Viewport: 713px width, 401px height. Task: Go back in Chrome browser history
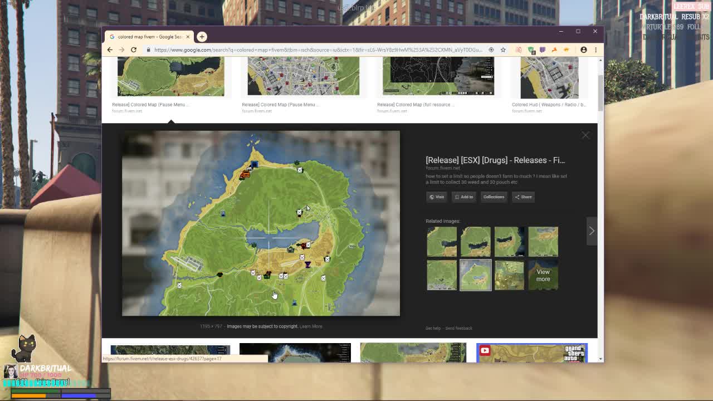(x=110, y=50)
